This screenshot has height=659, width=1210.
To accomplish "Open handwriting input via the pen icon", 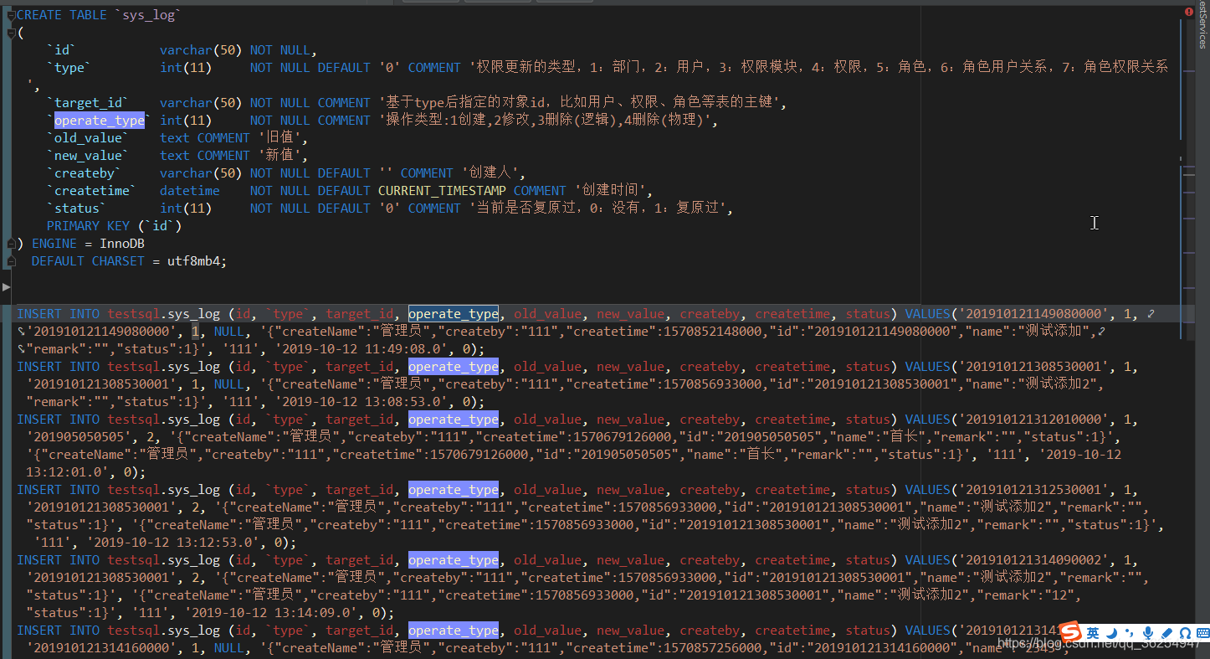I will [1166, 632].
